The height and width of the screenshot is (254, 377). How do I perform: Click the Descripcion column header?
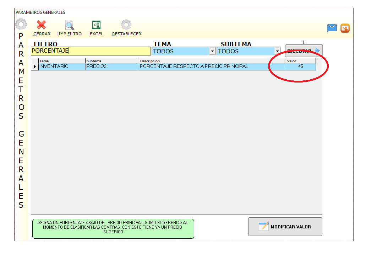coord(212,61)
